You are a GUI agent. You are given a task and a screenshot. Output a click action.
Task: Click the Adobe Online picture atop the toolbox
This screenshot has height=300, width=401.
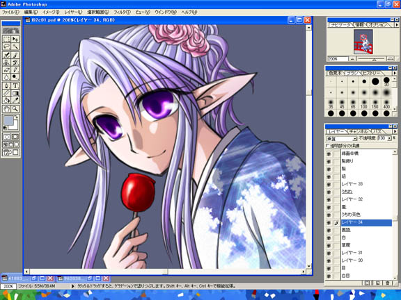10,31
